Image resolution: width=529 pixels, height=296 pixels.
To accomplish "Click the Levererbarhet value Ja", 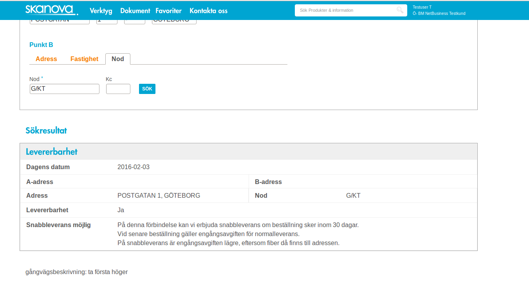I will (121, 210).
